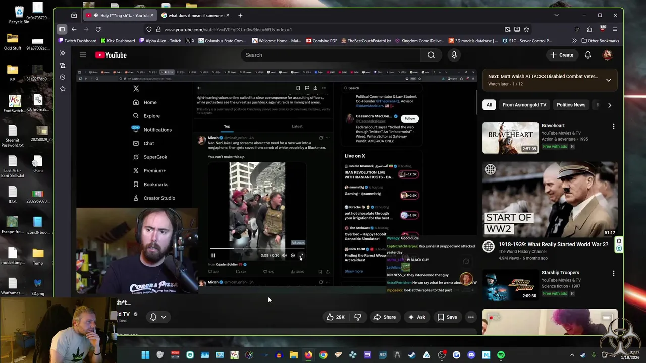
Task: Open Recycle Bin on desktop
Action: 19,14
